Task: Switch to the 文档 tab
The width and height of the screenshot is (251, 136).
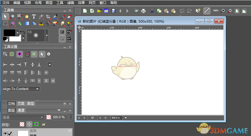Action: pyautogui.click(x=11, y=103)
